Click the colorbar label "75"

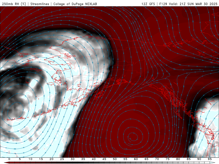coord(168,159)
